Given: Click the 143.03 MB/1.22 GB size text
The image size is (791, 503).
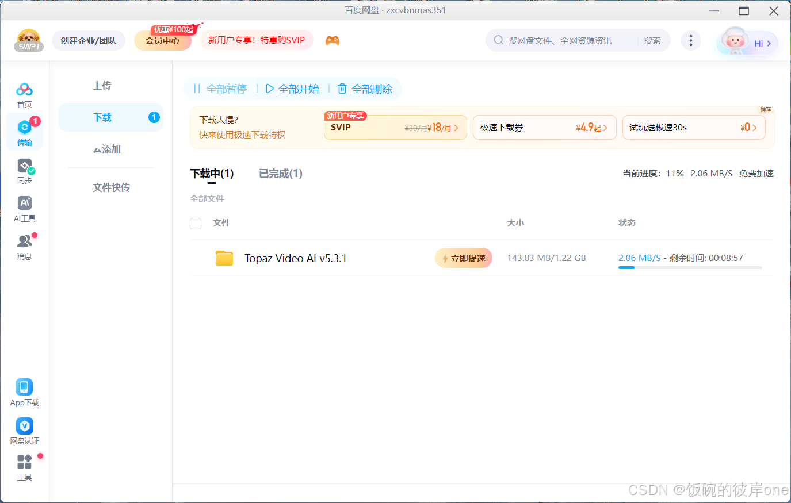Looking at the screenshot, I should tap(547, 258).
